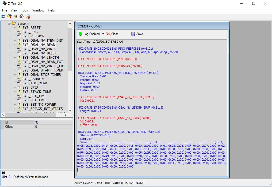Image resolution: width=272 pixels, height=187 pixels.
Task: Open the Tools menu
Action: [x=25, y=10]
